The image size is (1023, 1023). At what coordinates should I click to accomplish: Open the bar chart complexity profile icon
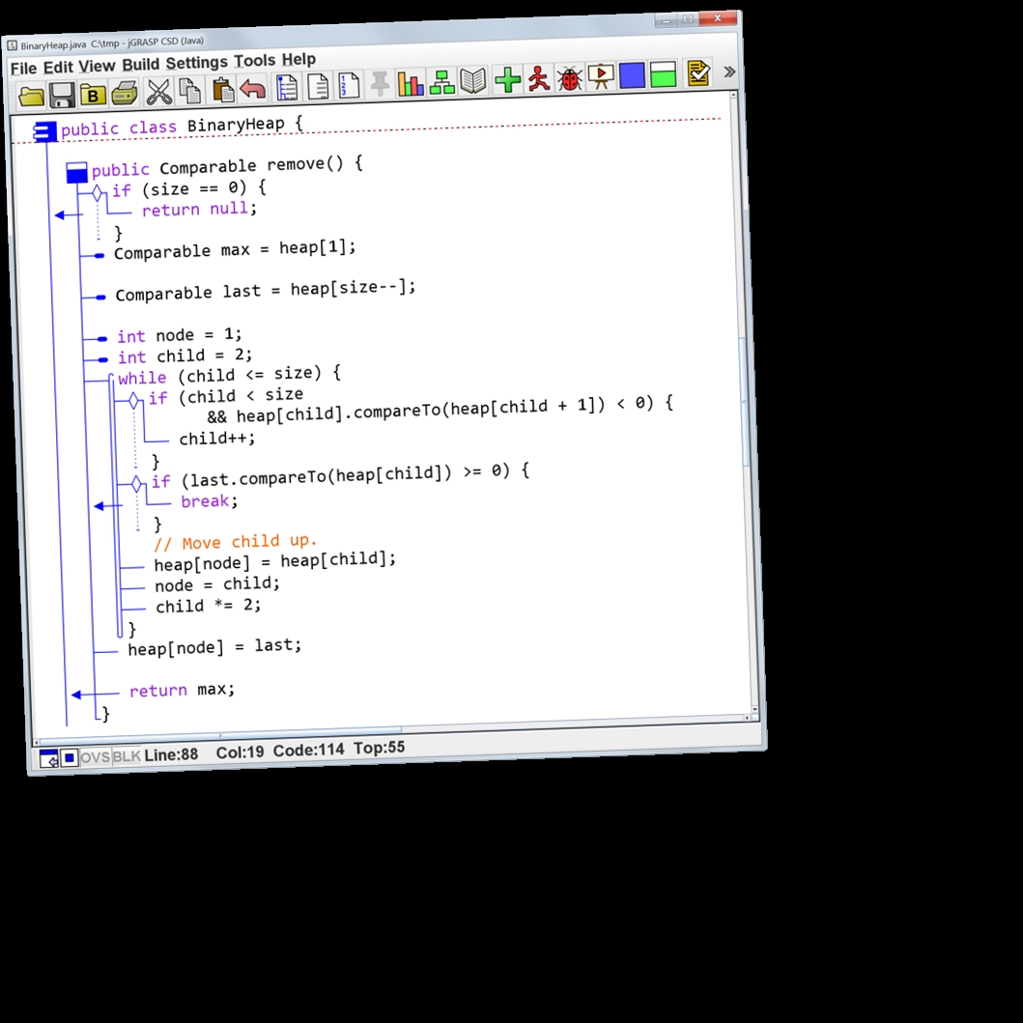[x=411, y=83]
